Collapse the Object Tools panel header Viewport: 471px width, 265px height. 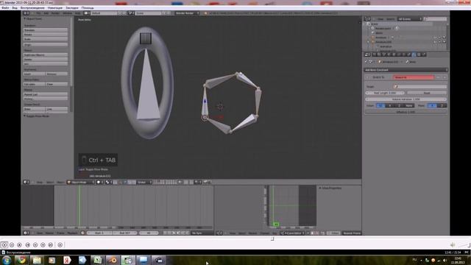tap(33, 18)
